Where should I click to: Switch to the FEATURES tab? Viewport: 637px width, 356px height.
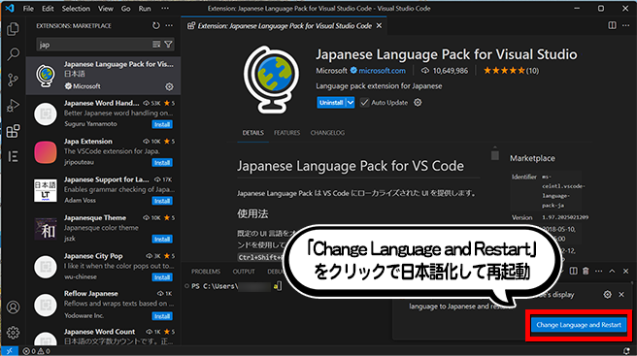tap(286, 133)
